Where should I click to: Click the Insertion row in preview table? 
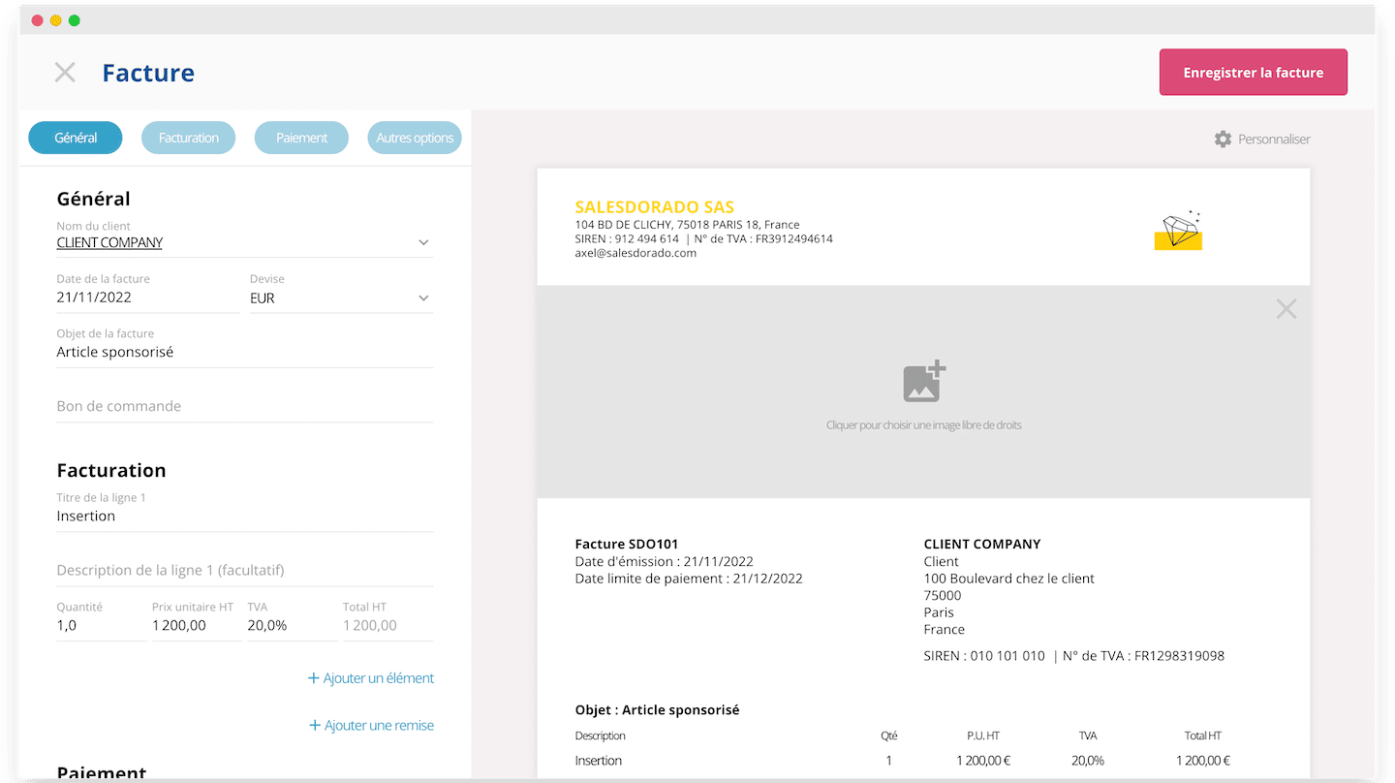click(x=903, y=761)
